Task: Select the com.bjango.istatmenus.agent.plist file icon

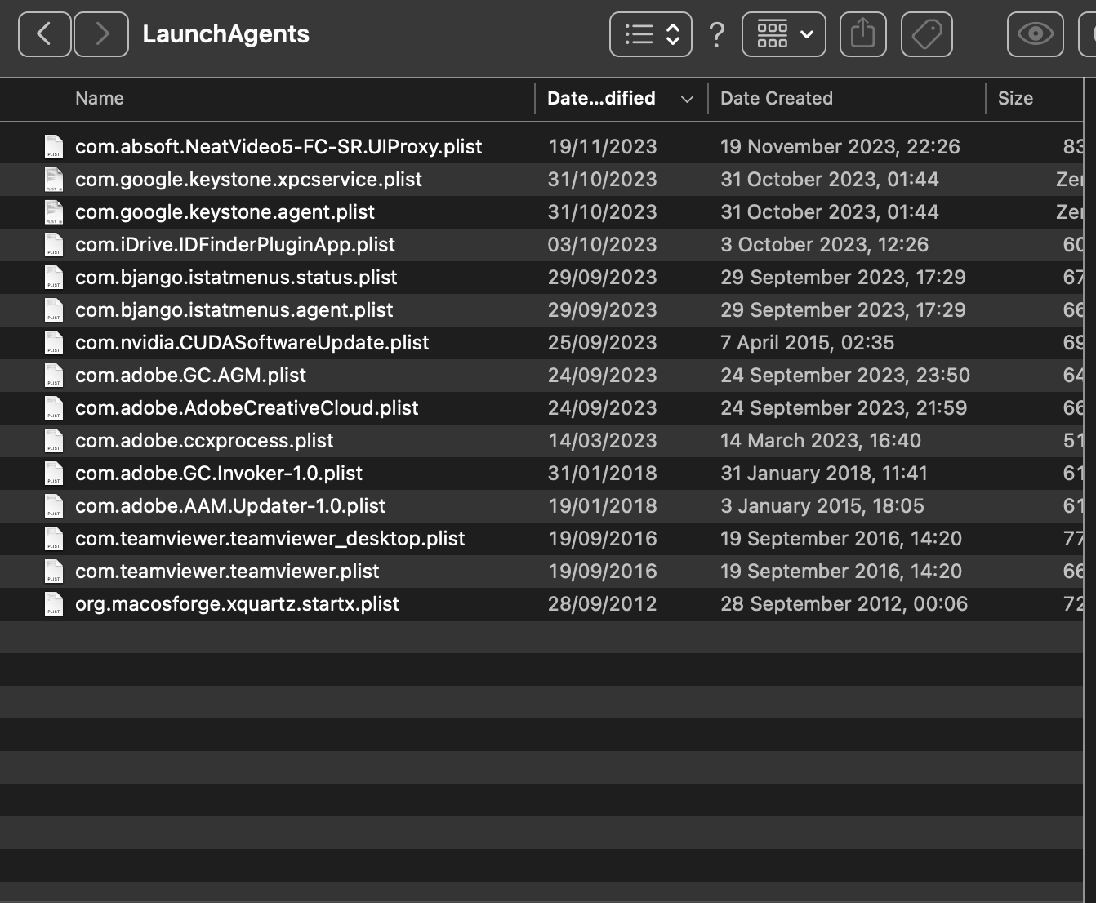Action: (x=54, y=310)
